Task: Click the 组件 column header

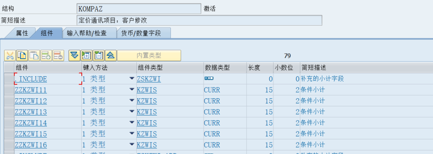Action: [x=48, y=68]
